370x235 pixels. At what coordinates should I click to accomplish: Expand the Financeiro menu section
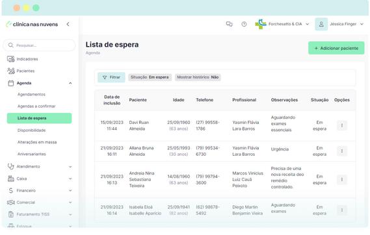click(x=70, y=190)
